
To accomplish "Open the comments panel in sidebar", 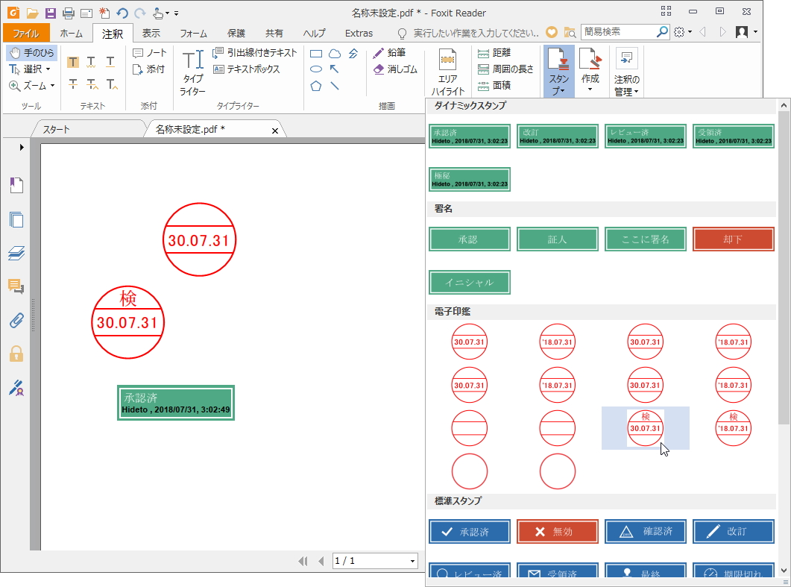I will tap(16, 286).
